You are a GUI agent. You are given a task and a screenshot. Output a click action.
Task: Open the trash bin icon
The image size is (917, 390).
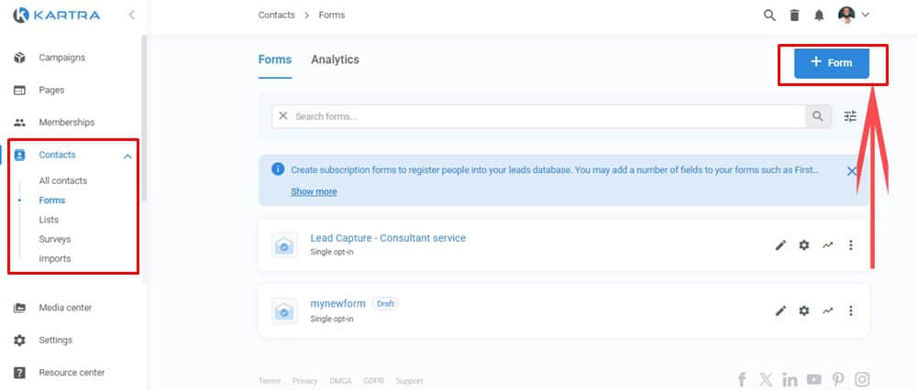point(794,16)
